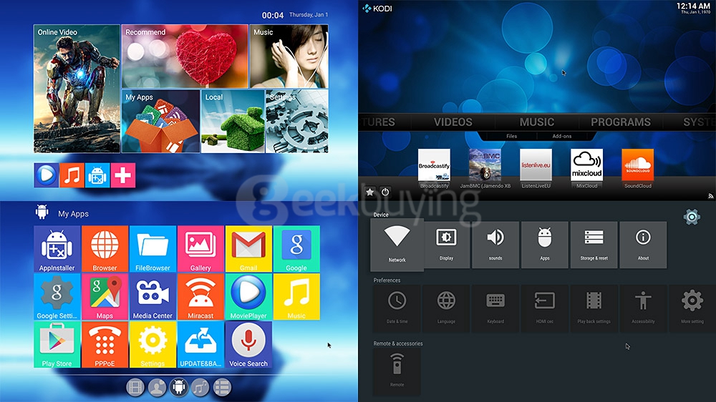Open More setting tile
716x402 pixels.
tap(692, 308)
